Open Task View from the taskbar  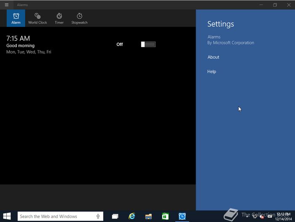[115, 217]
